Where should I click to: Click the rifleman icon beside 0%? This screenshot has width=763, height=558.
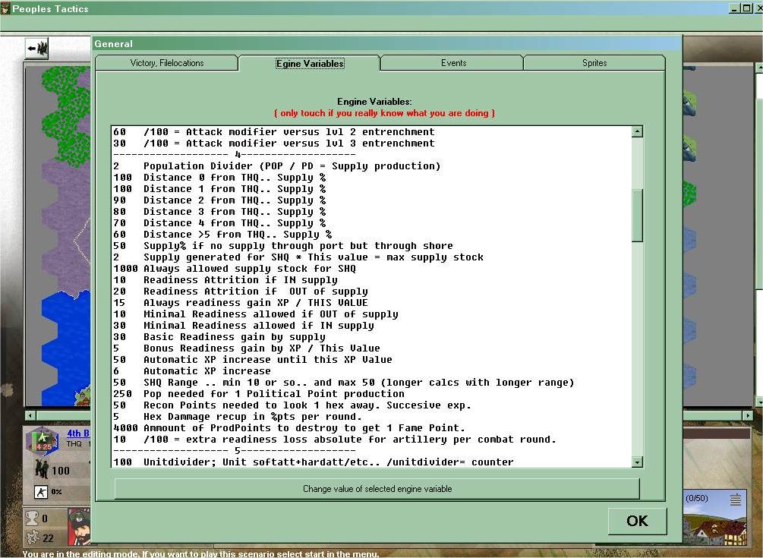click(41, 493)
